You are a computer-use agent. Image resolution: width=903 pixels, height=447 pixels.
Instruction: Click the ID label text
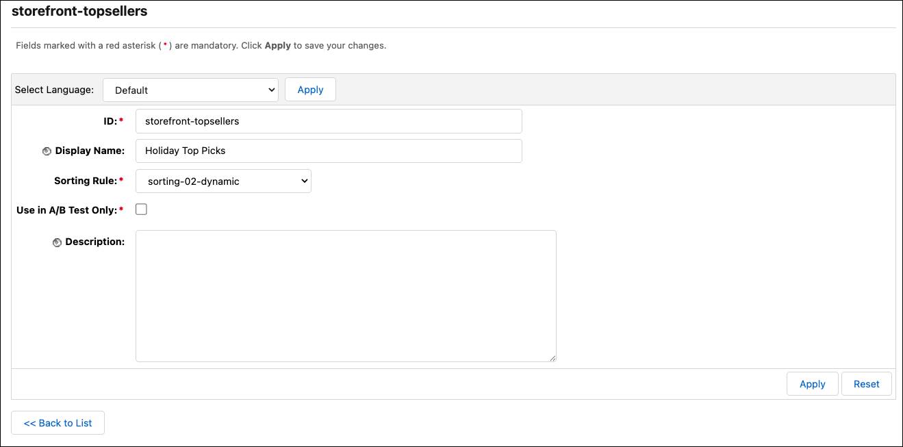coord(109,121)
